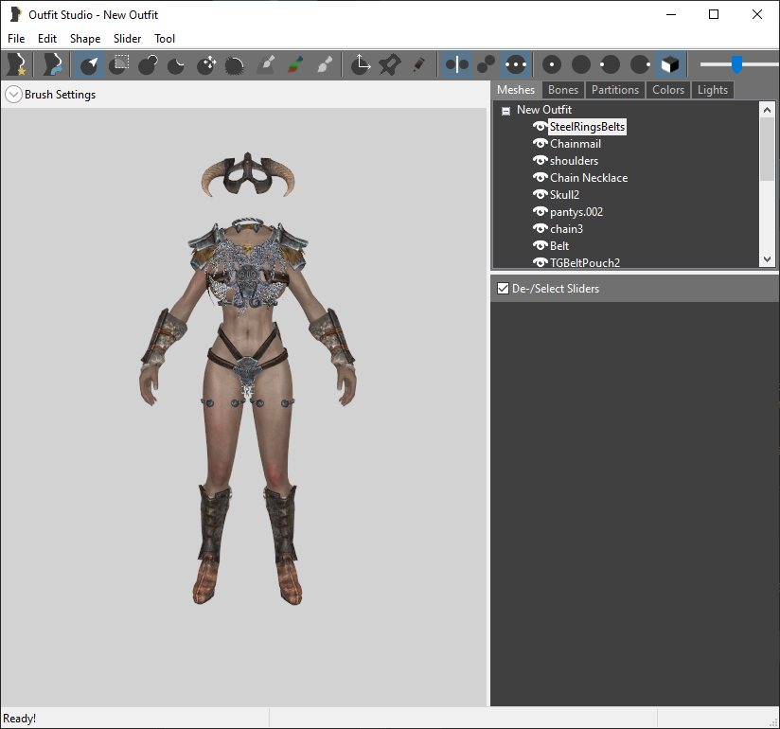Screen dimensions: 780x729
Task: Maximize the Outfit Studio window
Action: (x=714, y=14)
